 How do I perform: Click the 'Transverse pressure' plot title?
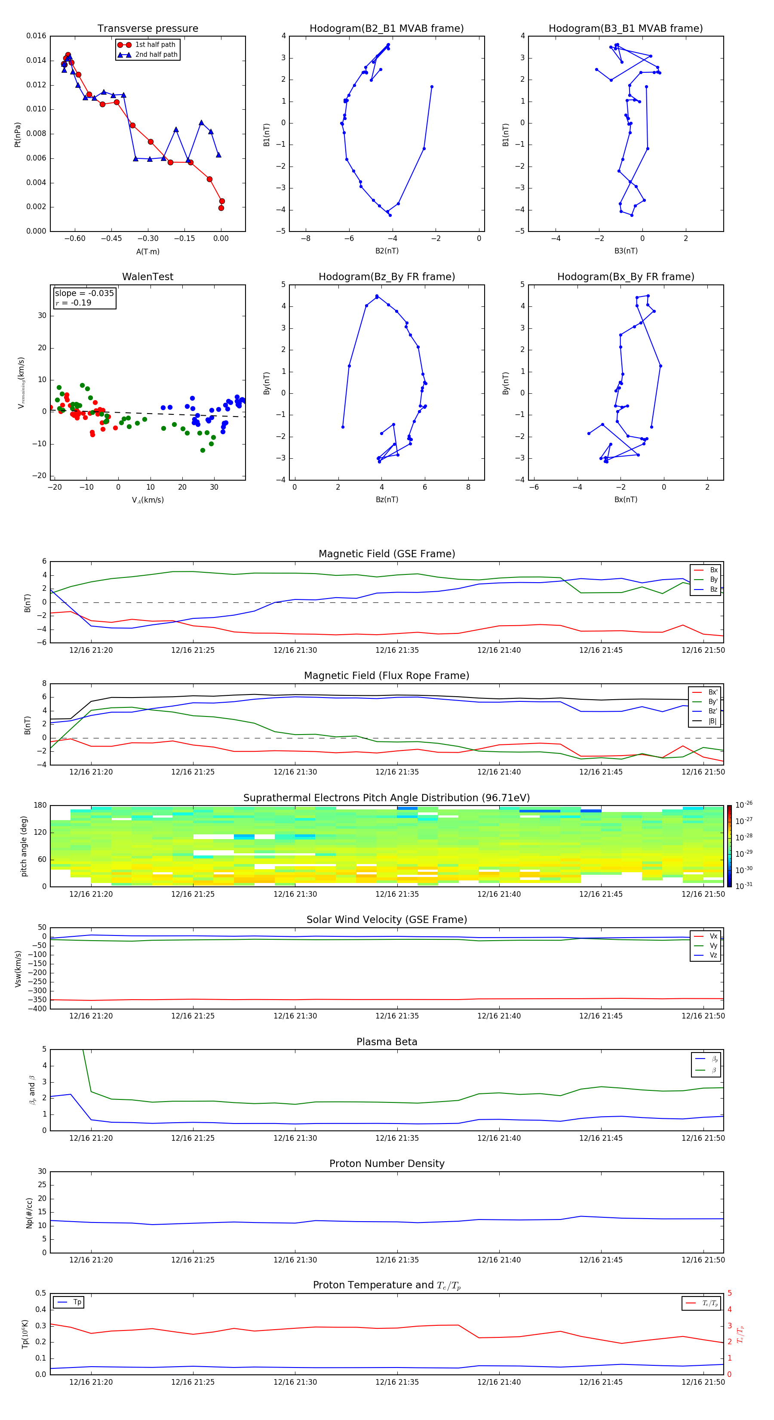[x=147, y=29]
